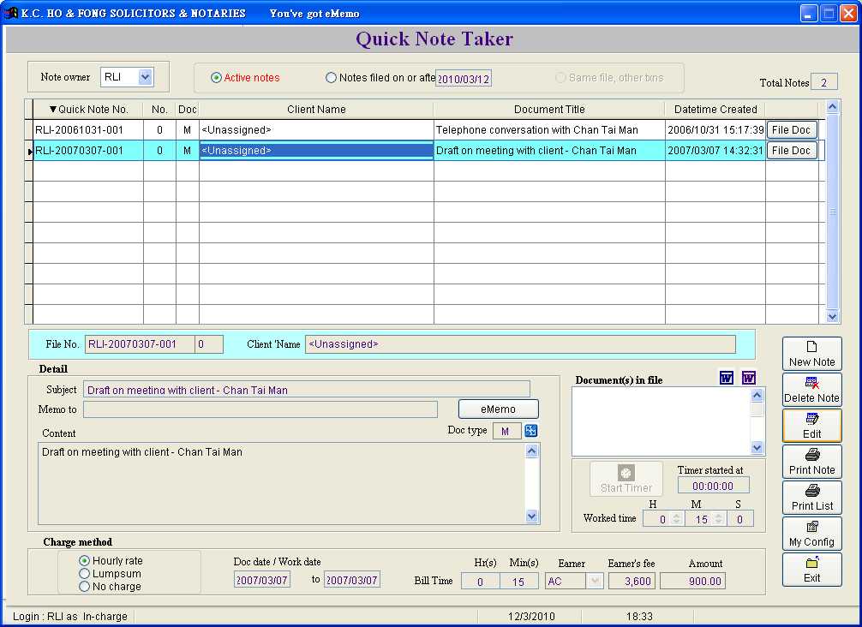Choose the Lumpsum charge method
Viewport: 862px width, 627px height.
pos(85,574)
